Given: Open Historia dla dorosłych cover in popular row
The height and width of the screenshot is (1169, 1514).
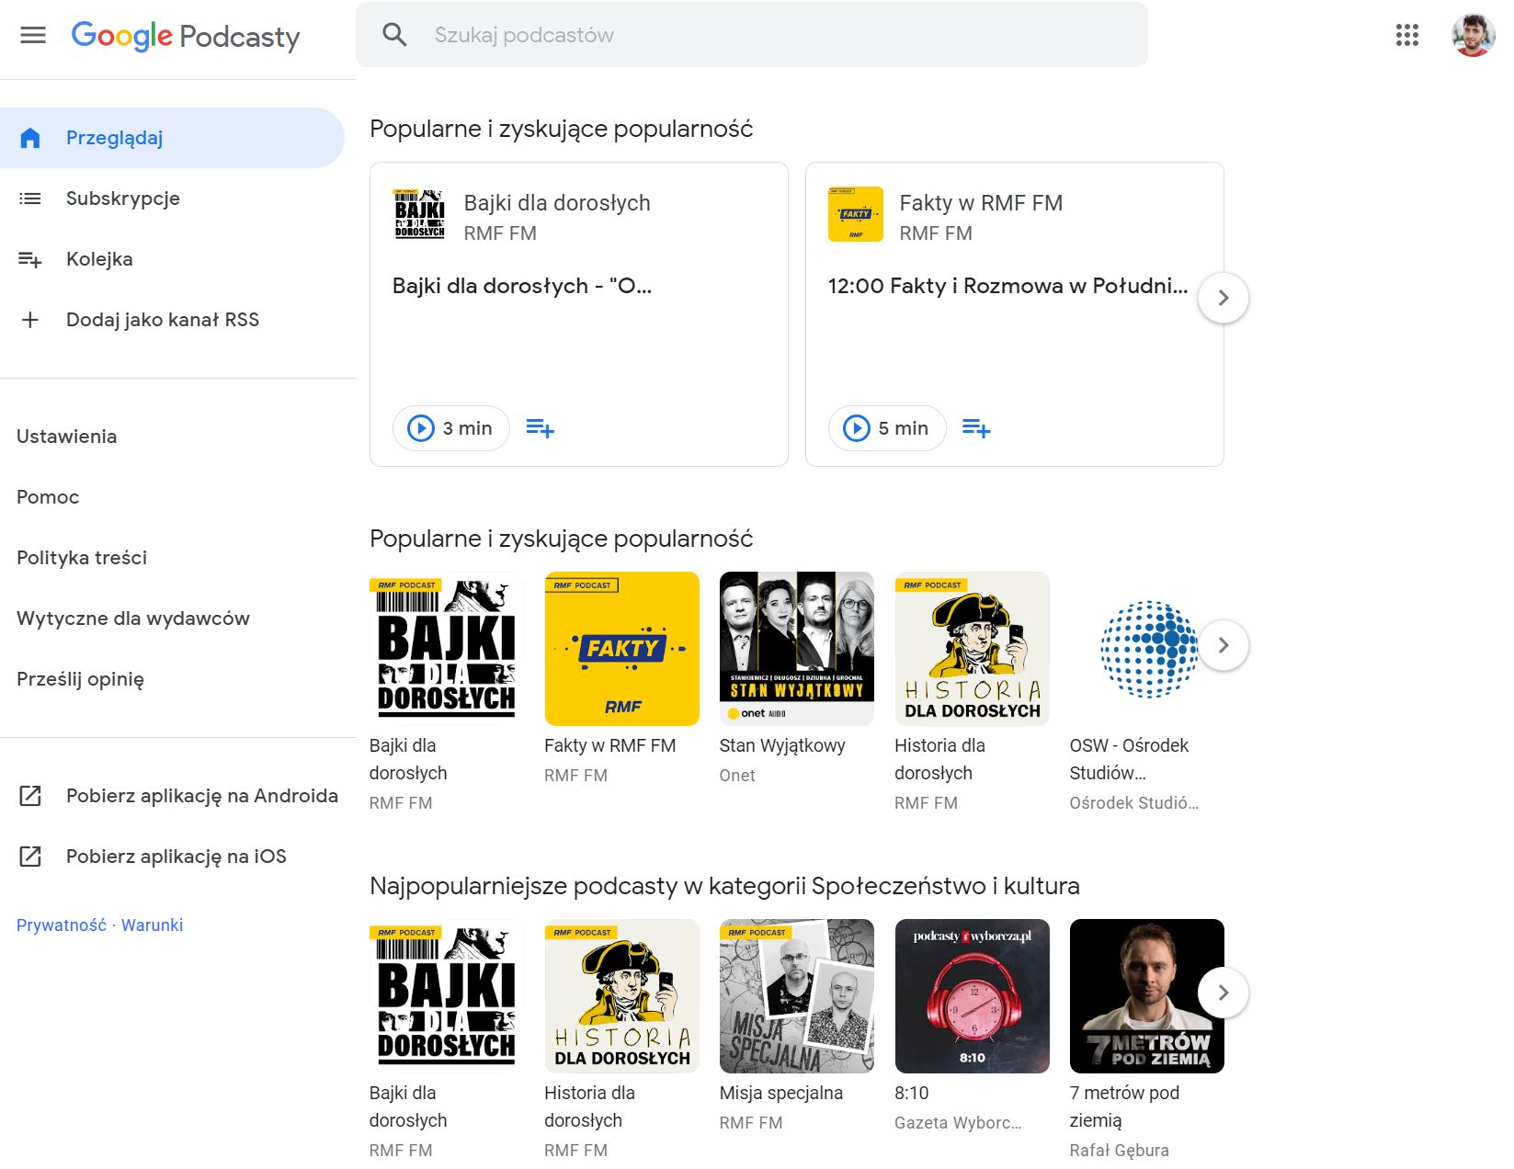Looking at the screenshot, I should click(973, 649).
